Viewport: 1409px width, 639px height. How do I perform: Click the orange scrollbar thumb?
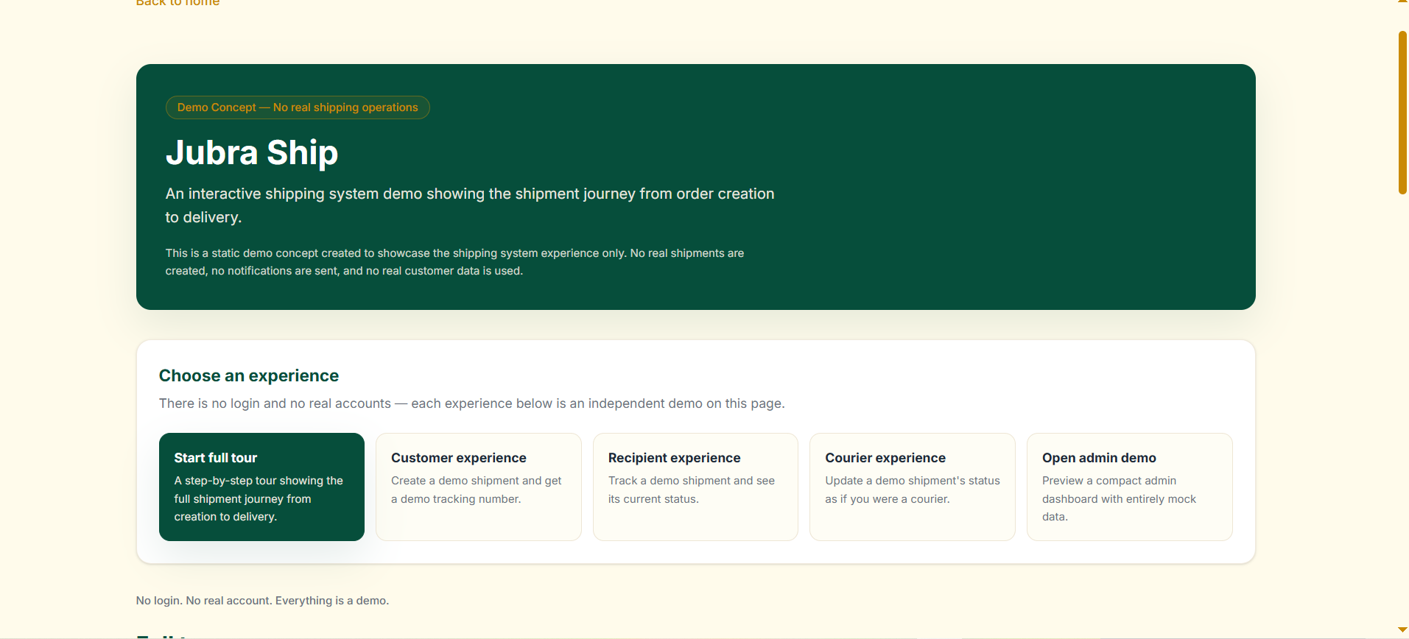[x=1402, y=113]
